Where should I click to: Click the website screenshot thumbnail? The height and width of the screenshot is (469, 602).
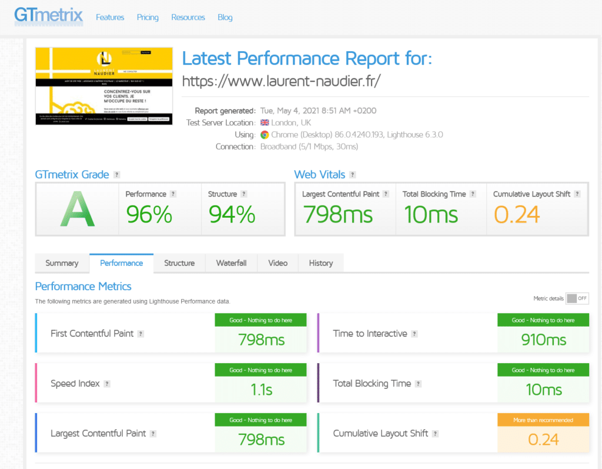pos(104,86)
